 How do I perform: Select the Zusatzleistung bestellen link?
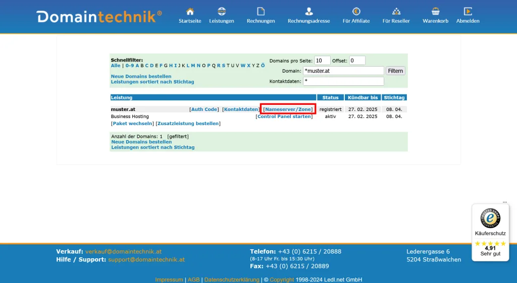pyautogui.click(x=188, y=124)
